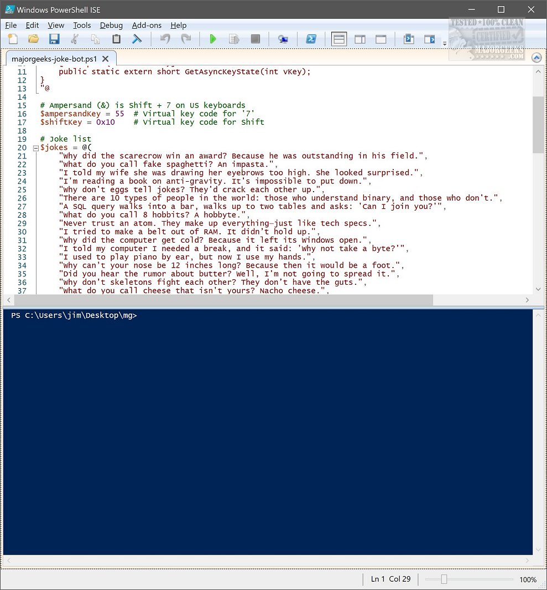This screenshot has height=590, width=547.
Task: Click the 100% zoom value in status bar
Action: 528,579
